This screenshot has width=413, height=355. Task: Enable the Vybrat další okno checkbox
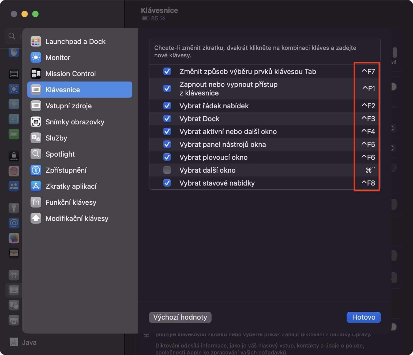coord(167,170)
